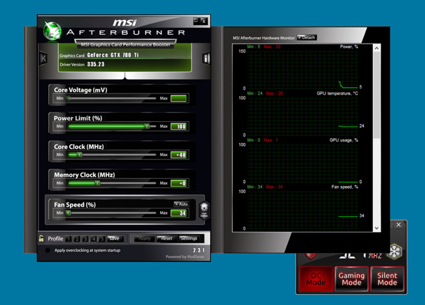This screenshot has width=425, height=305.
Task: Click MSI Afterburner Hardware Monitor title
Action: [x=264, y=38]
